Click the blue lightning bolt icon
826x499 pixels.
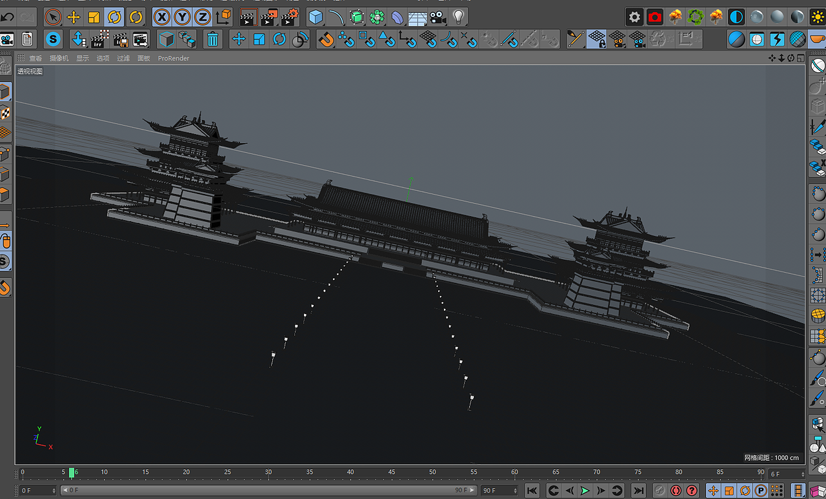tap(778, 39)
